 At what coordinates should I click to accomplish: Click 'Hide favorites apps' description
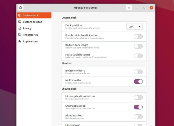(x=75, y=118)
